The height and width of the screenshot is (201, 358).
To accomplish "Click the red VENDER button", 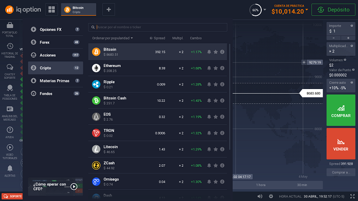I will (341, 143).
